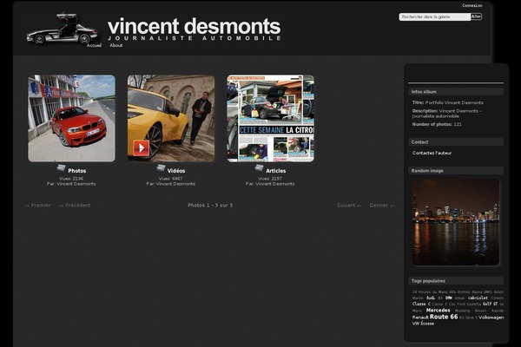Click the Volkswagen tag
This screenshot has width=521, height=347.
(491, 318)
